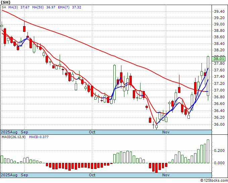
Task: Click the 39.40 price axis label
Action: tap(219, 11)
